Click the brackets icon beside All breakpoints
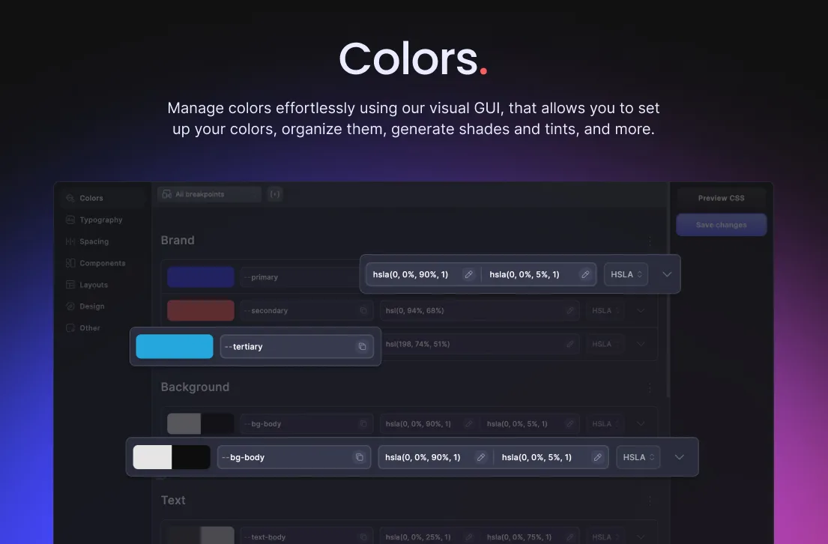 [275, 194]
